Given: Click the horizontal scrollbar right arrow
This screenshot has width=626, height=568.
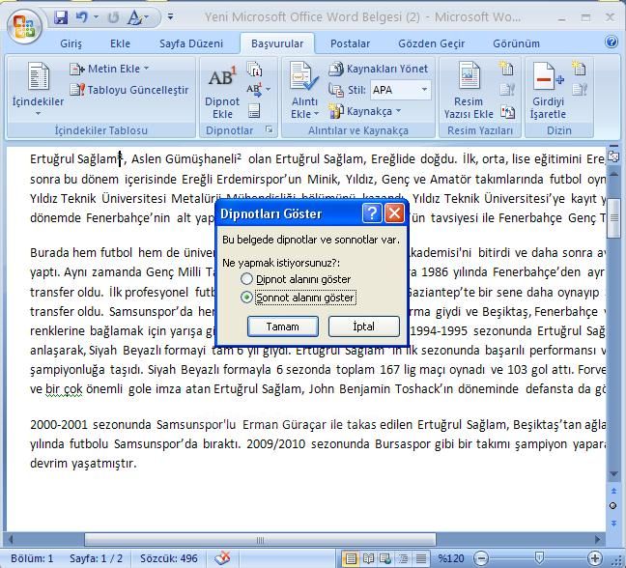Looking at the screenshot, I should 598,540.
